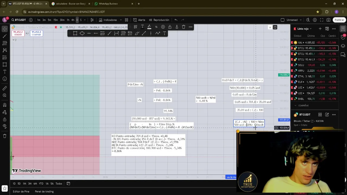
Task: Switch to the 30m timeframe
Action: point(62,20)
